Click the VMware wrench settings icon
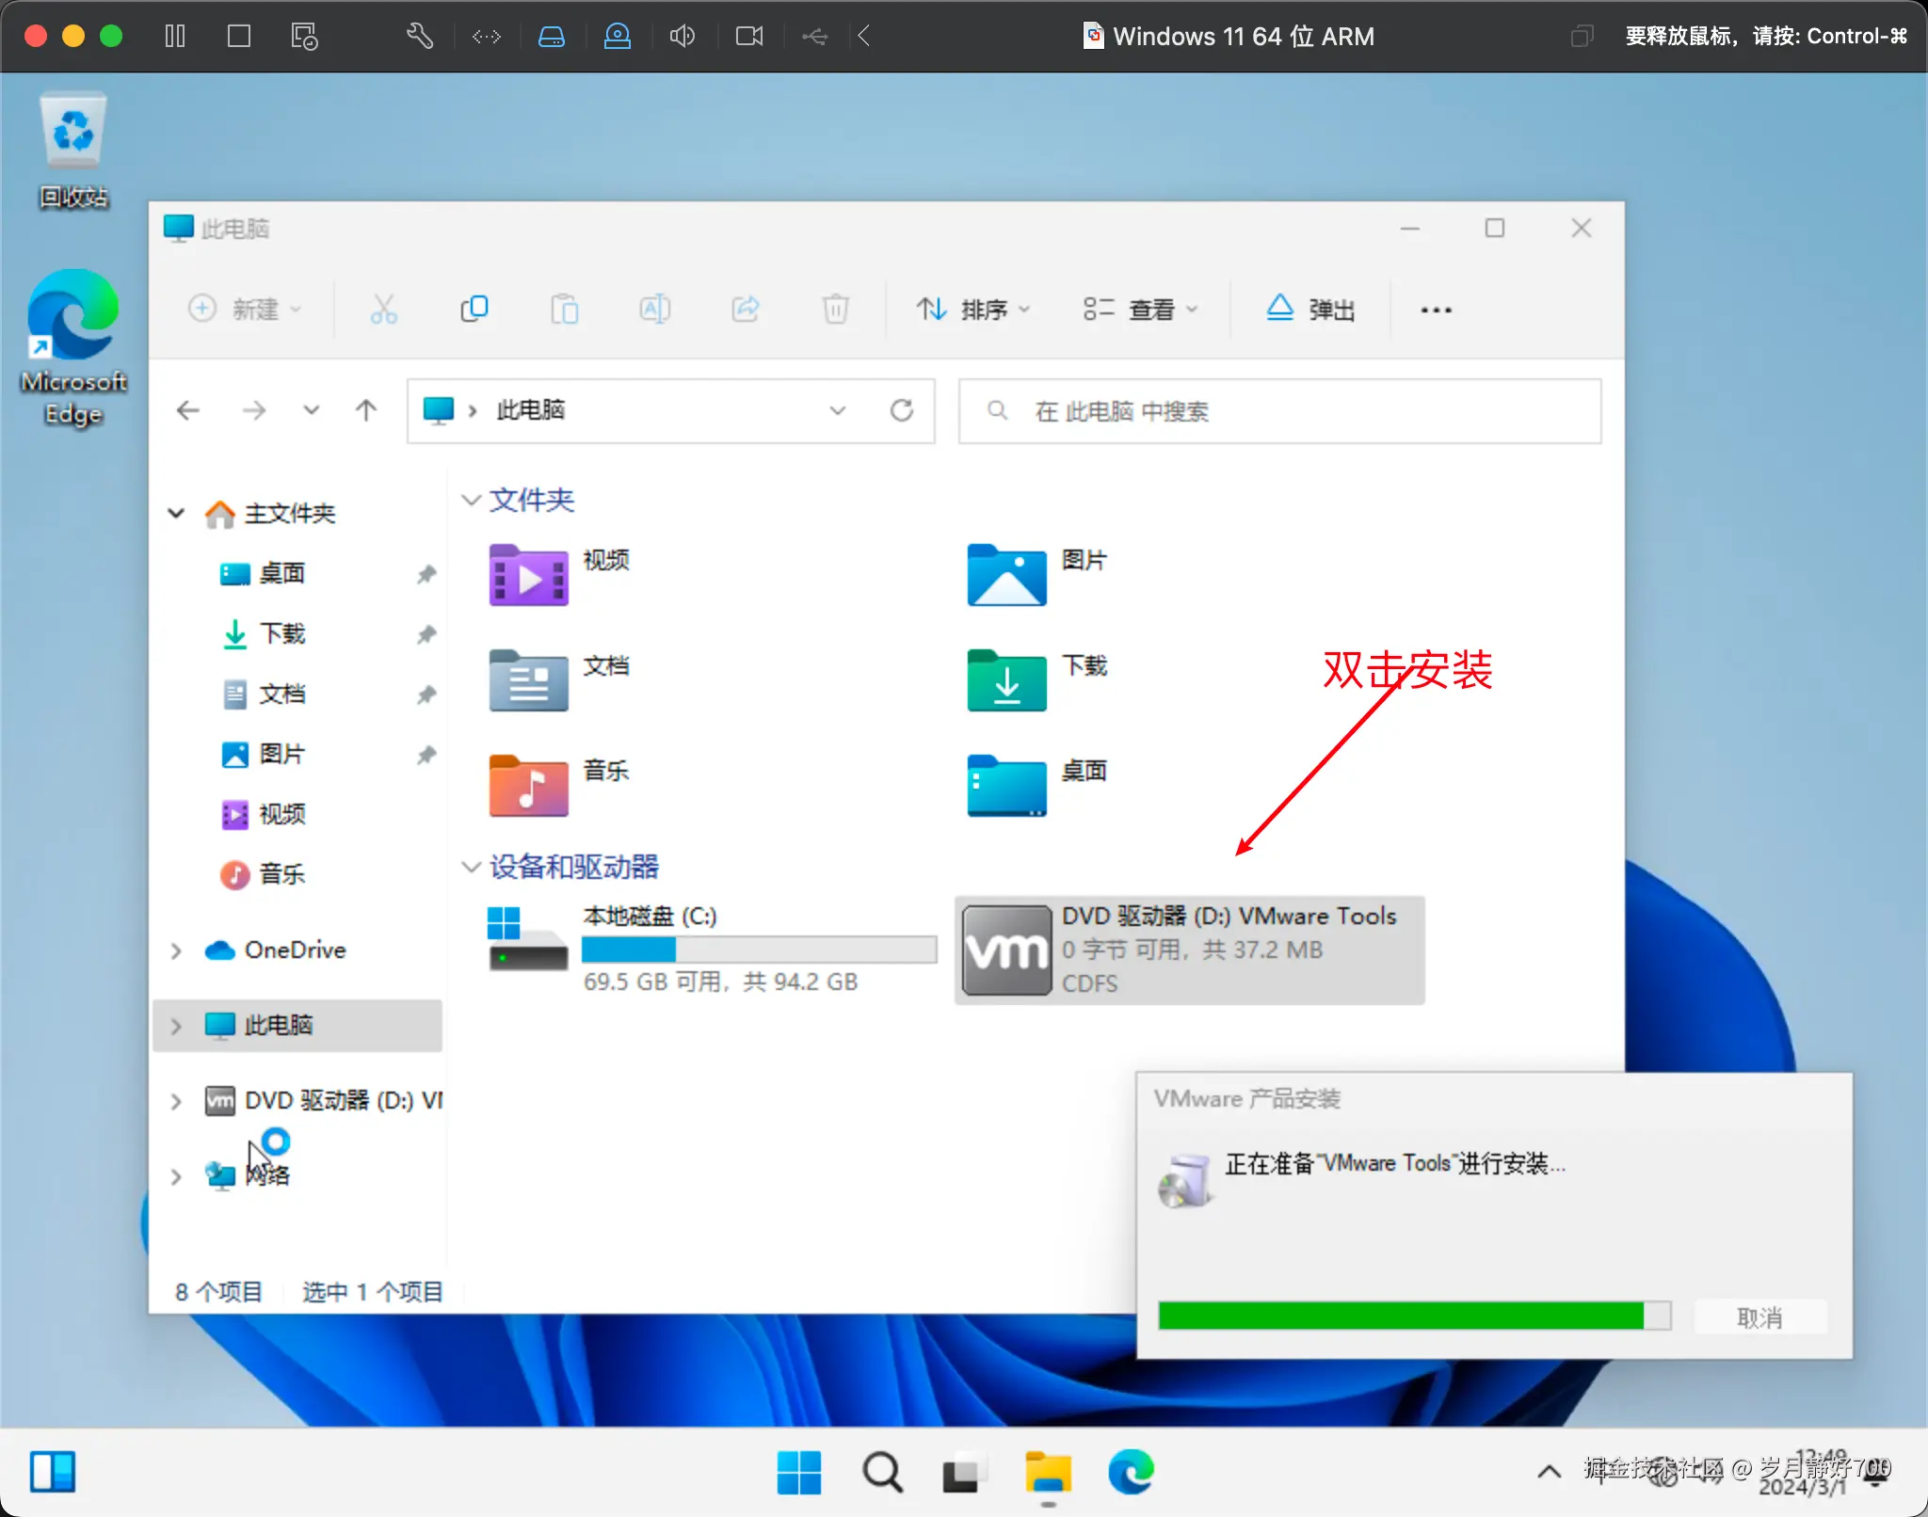Image resolution: width=1928 pixels, height=1517 pixels. coord(419,36)
